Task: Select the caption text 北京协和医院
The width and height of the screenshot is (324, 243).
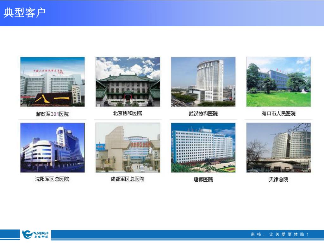Action: 128,113
